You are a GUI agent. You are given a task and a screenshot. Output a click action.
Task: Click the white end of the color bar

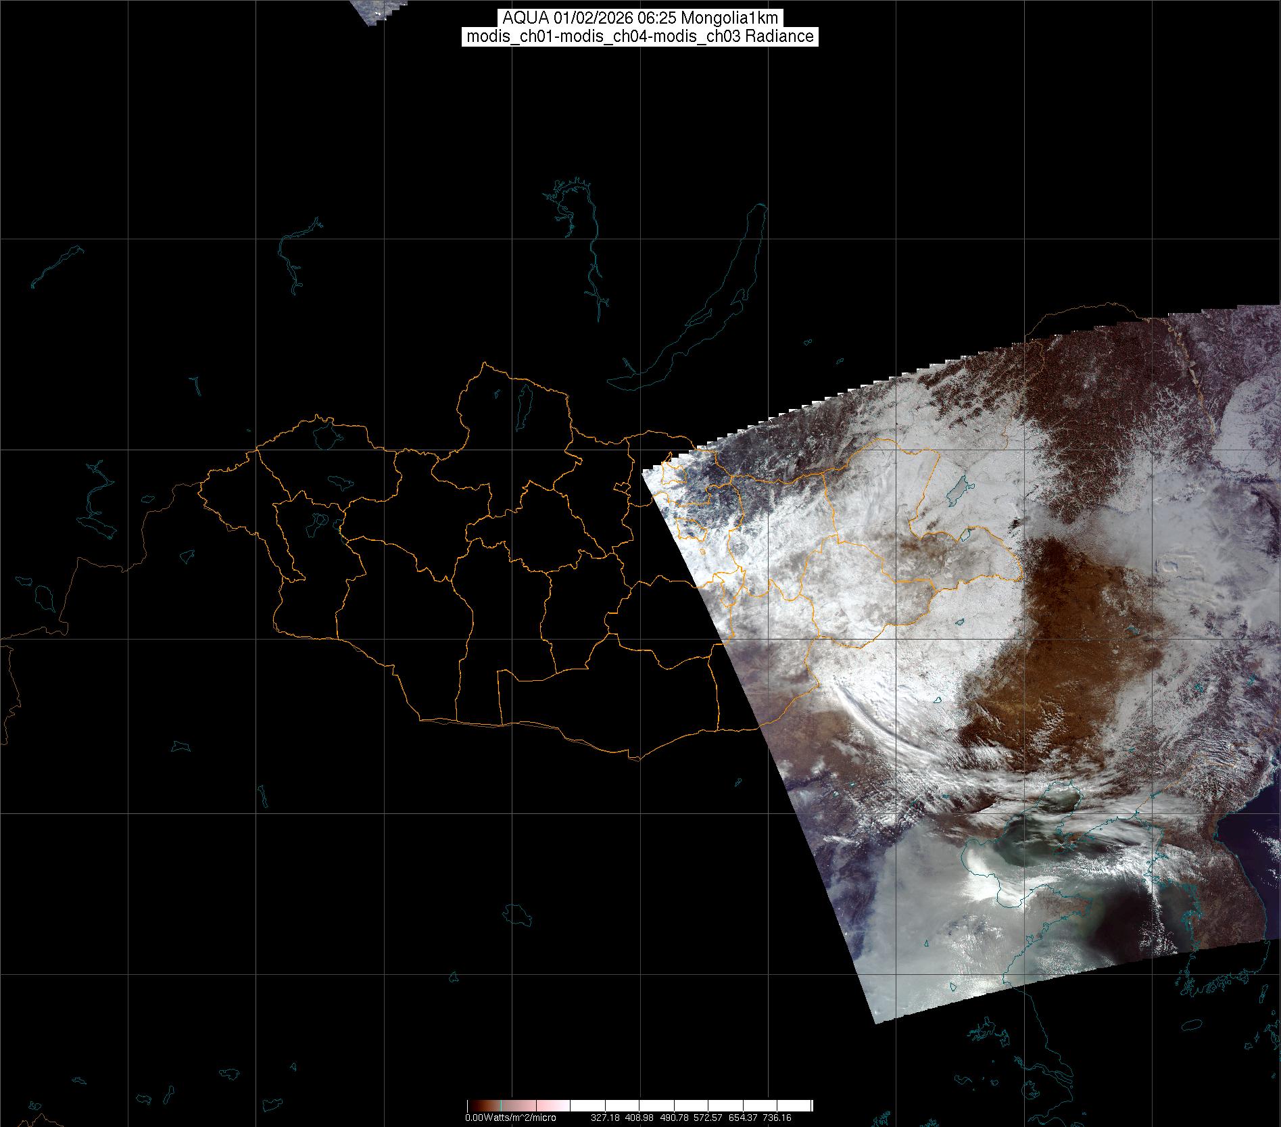click(x=798, y=1105)
